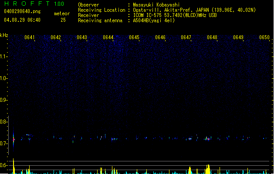Click the Receiving antenna label
Viewport: 274px width, 174px height.
point(100,20)
